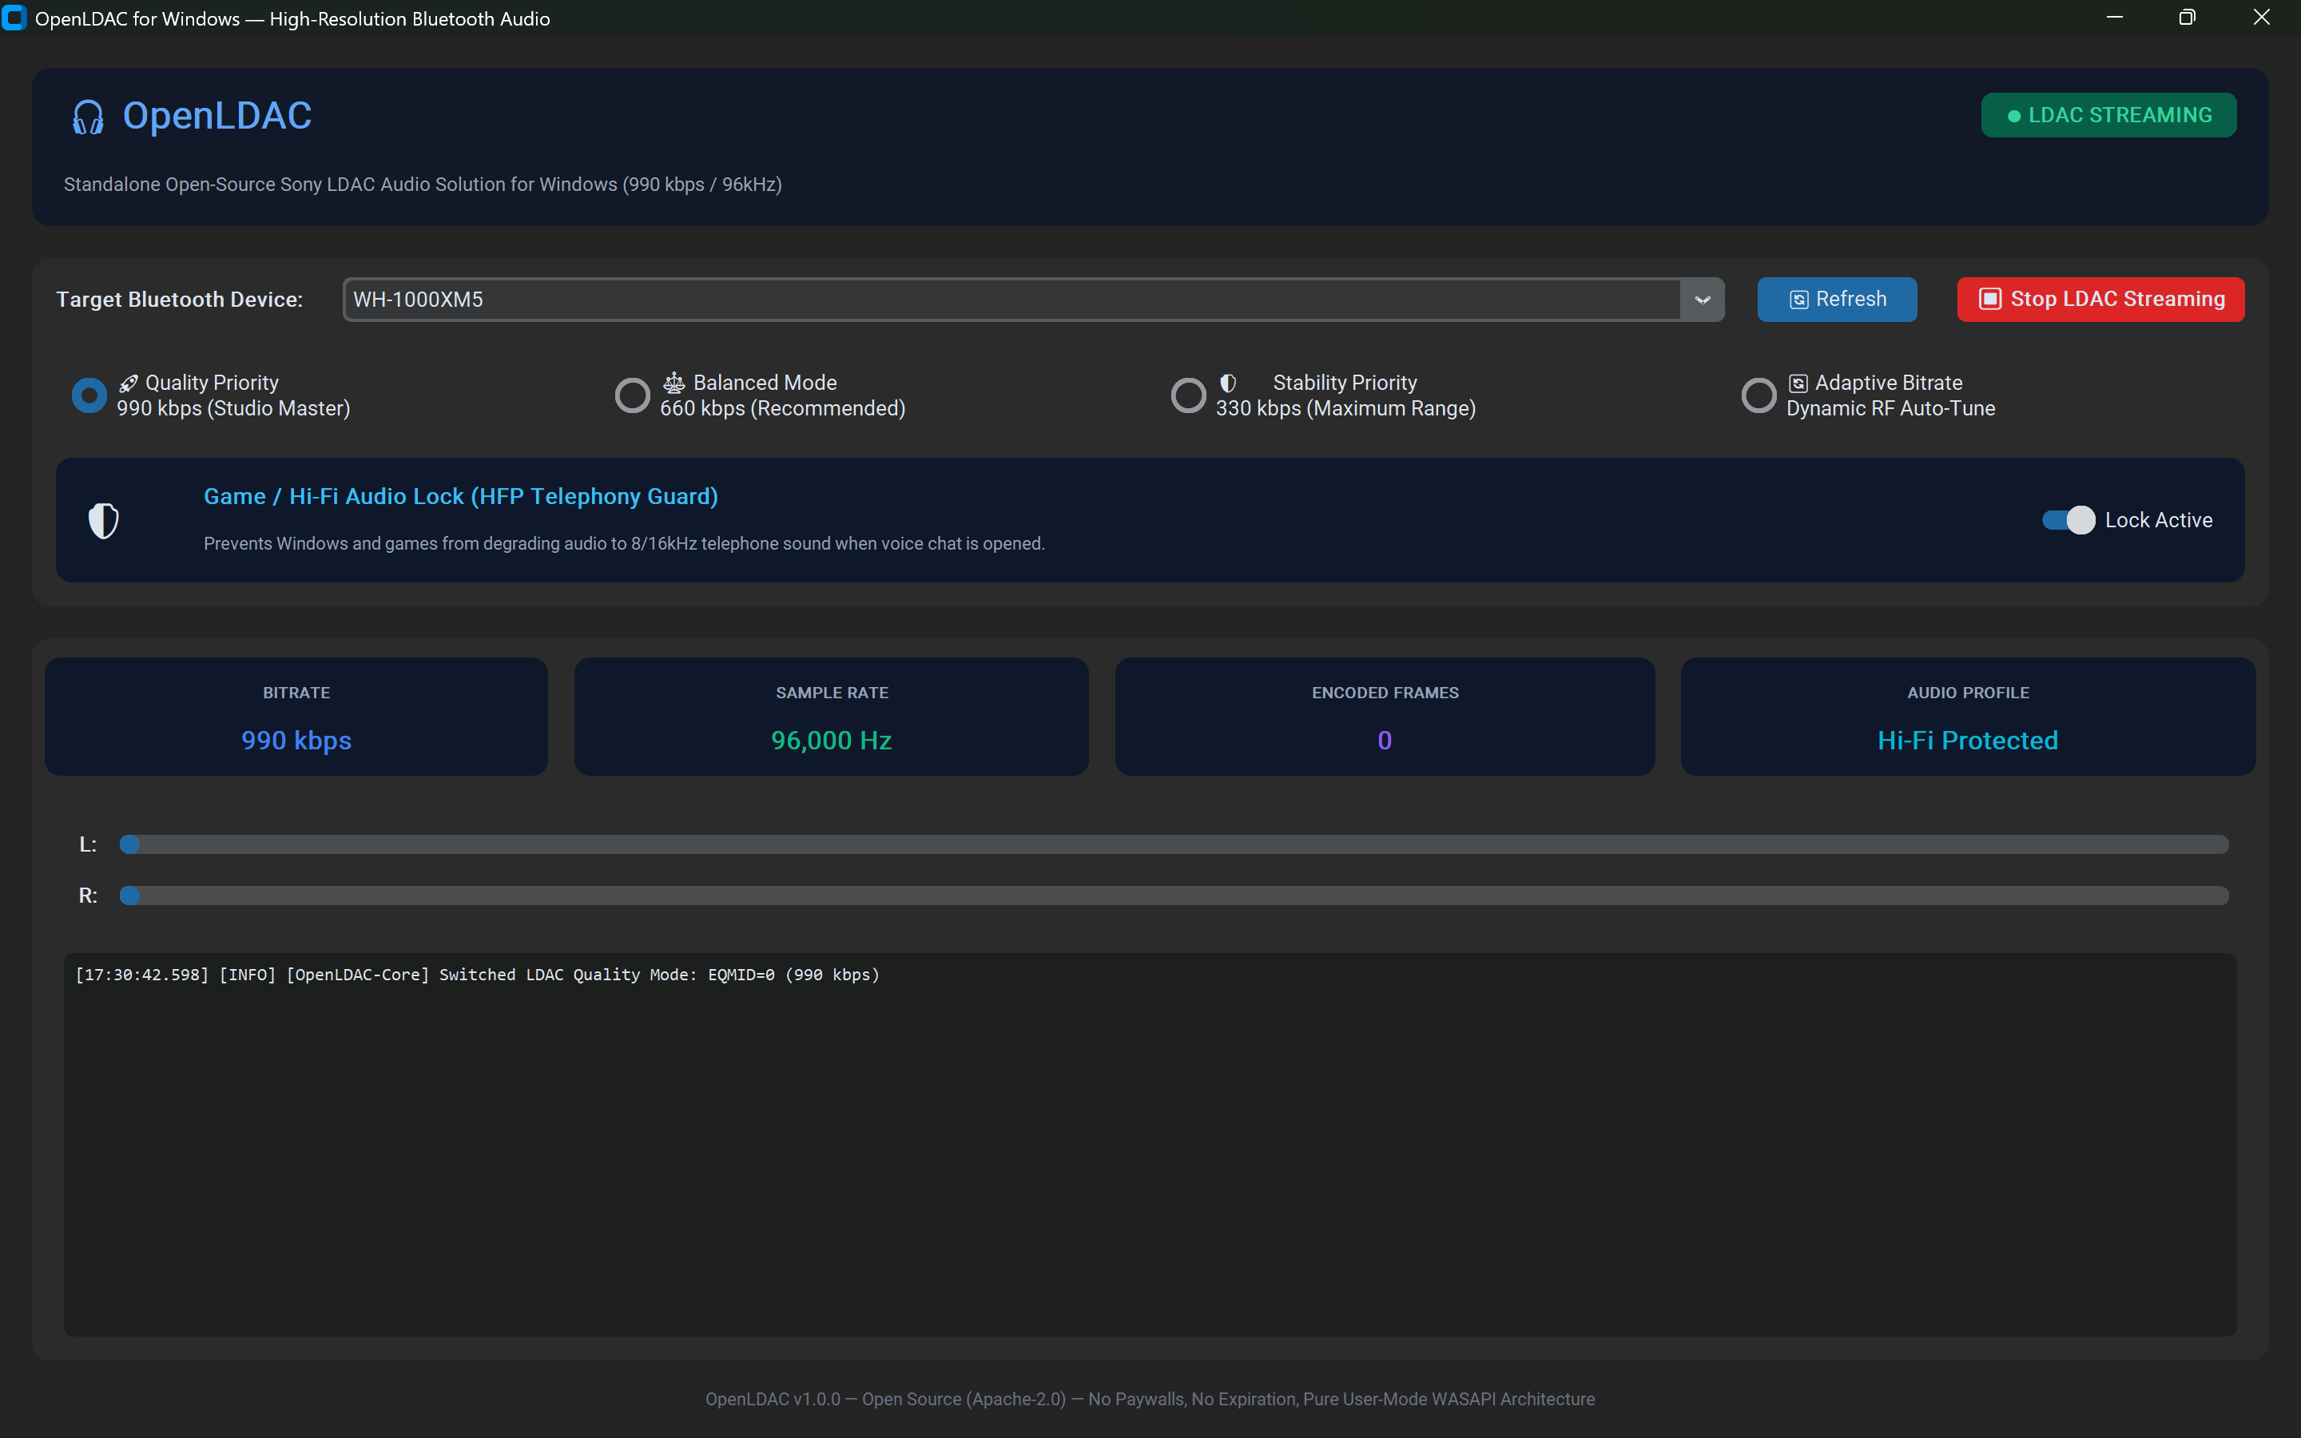
Task: Click the shield icon in Audio Lock panel
Action: [104, 520]
